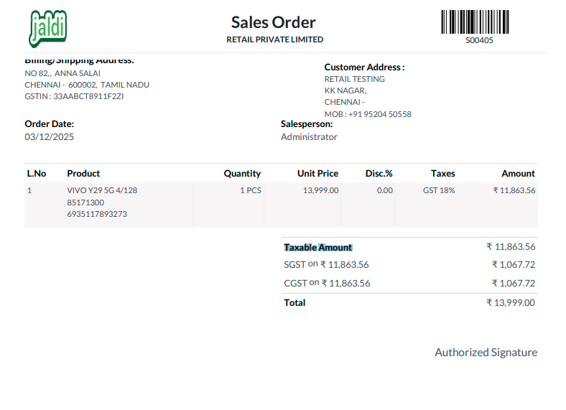566x410 pixels.
Task: Click the Salesperson label
Action: click(307, 124)
